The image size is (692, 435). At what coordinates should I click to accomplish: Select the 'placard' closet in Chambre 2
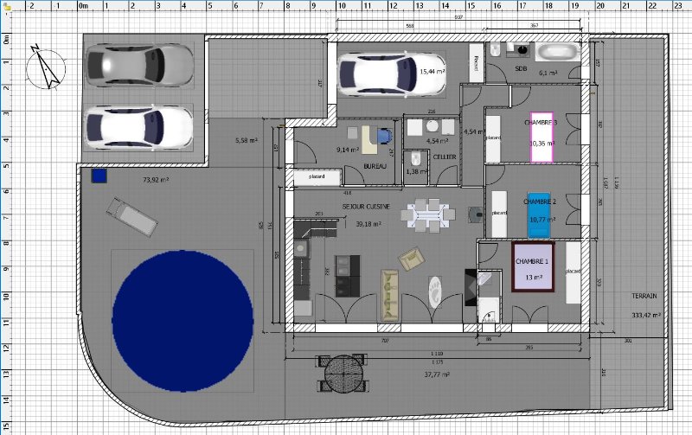pyautogui.click(x=500, y=214)
